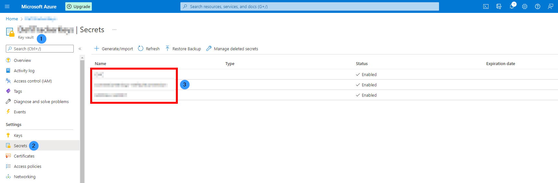Click the Activity log icon

8,71
